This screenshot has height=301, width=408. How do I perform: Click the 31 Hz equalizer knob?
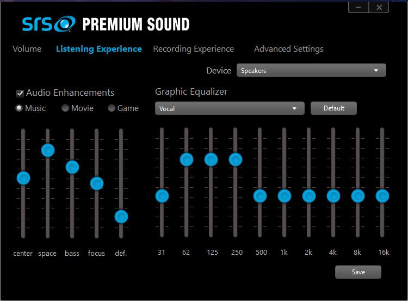tap(162, 196)
